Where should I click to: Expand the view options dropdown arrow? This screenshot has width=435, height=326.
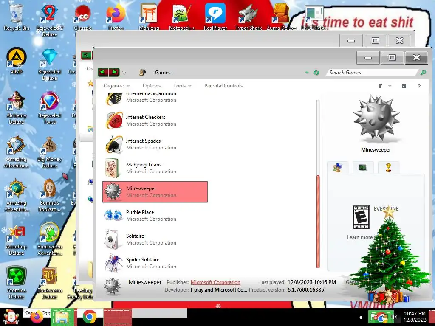[390, 86]
